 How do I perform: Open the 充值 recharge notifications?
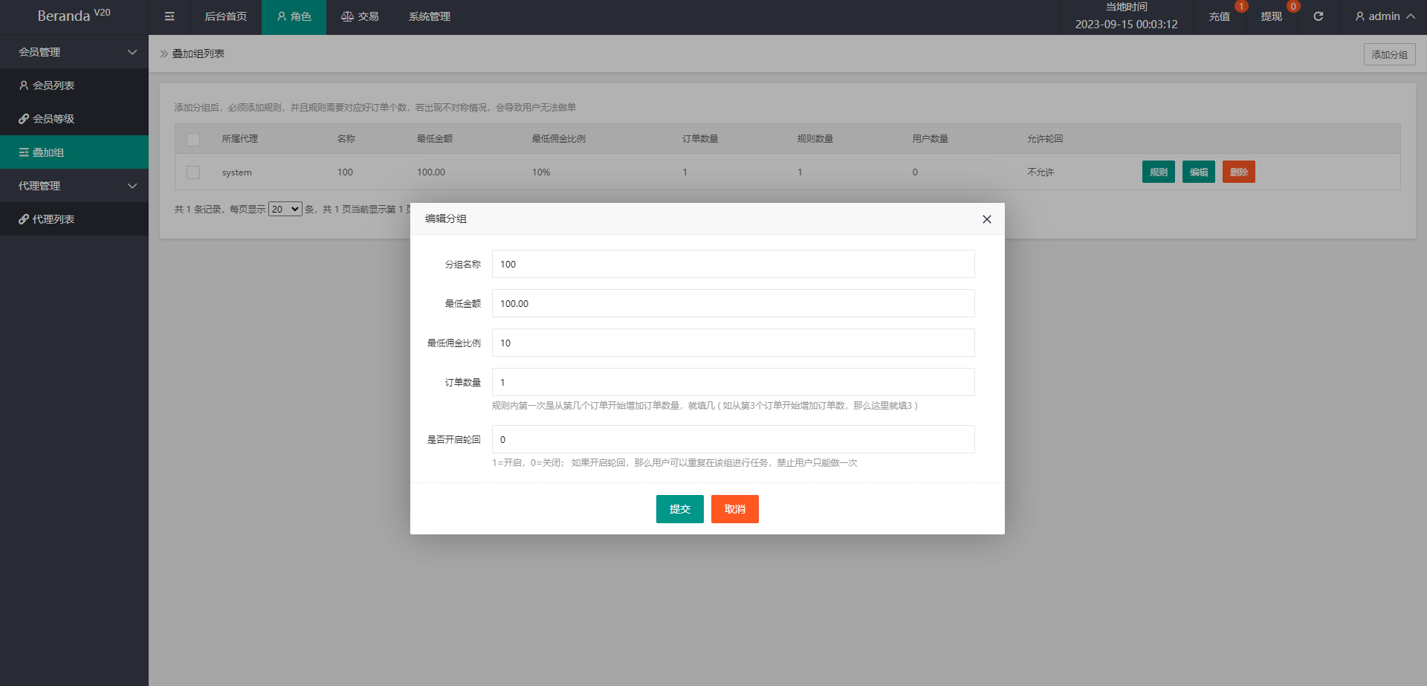pos(1219,16)
